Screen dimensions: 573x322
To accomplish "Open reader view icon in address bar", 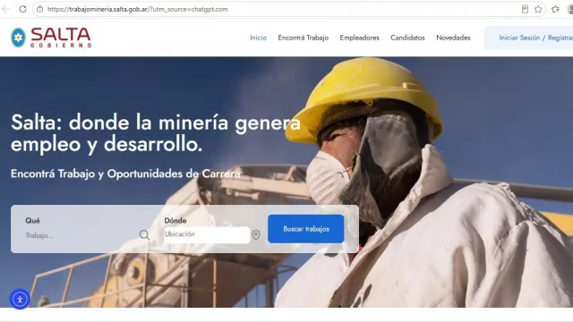I will pyautogui.click(x=525, y=9).
